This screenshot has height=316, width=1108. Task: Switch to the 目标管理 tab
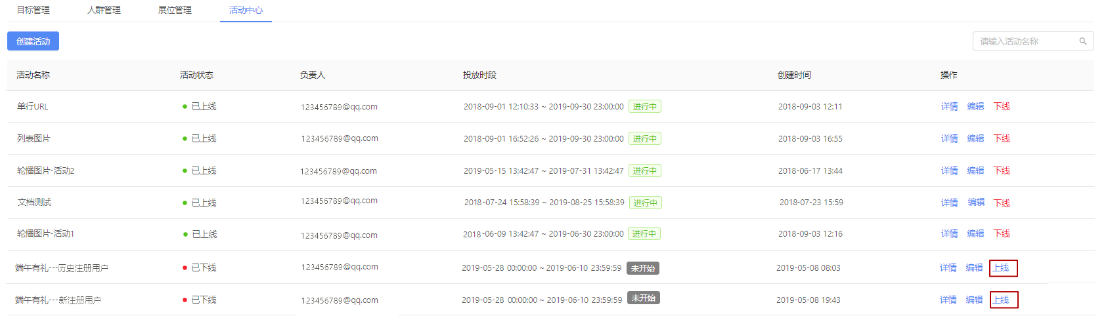tap(33, 10)
